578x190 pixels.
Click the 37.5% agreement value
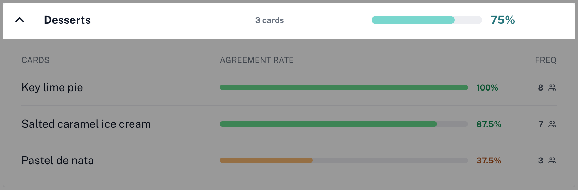coord(489,160)
